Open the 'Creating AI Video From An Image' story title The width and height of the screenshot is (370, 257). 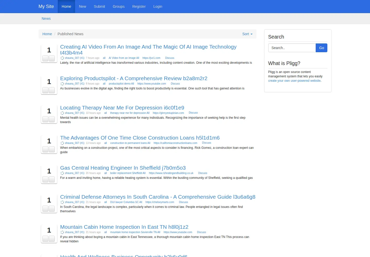pyautogui.click(x=148, y=50)
